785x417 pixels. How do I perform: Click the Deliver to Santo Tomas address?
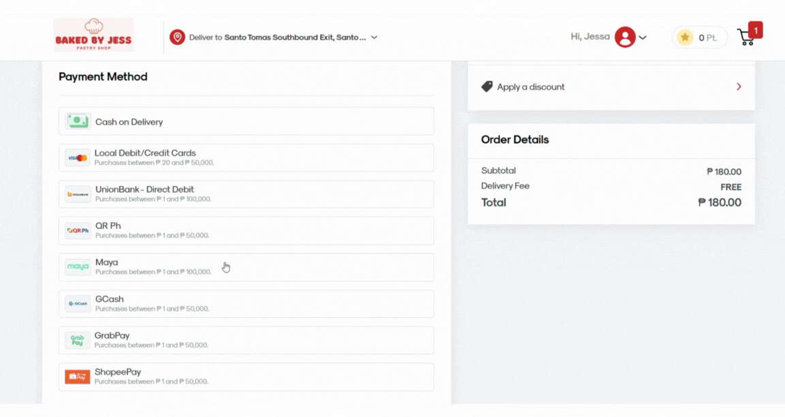point(277,37)
